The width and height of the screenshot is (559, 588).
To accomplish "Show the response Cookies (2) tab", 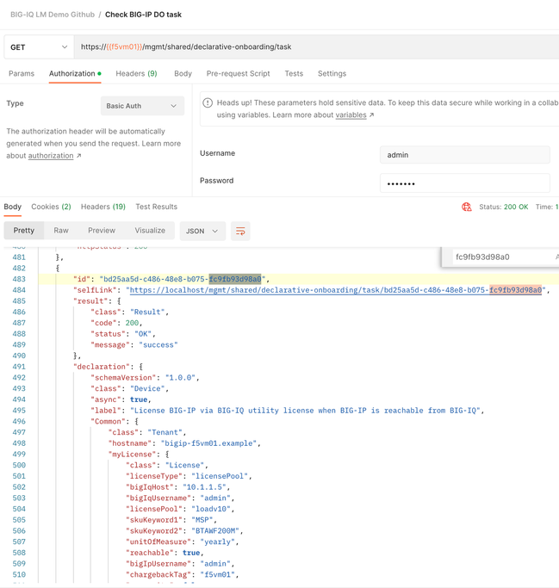I will (51, 207).
